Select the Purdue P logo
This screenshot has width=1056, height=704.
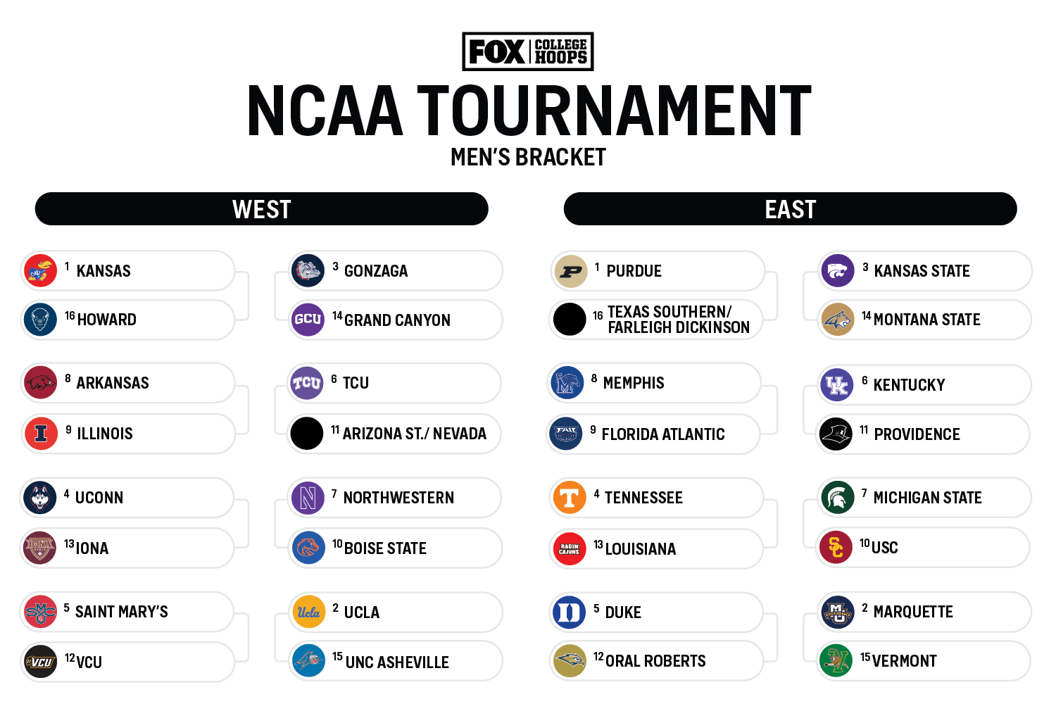tap(571, 271)
